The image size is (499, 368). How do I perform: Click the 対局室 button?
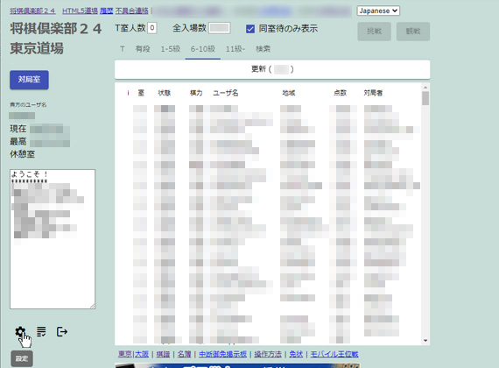29,80
